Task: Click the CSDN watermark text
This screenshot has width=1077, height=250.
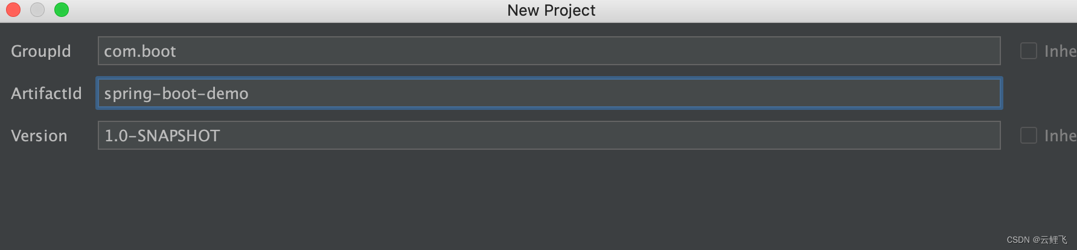Action: coord(1037,240)
